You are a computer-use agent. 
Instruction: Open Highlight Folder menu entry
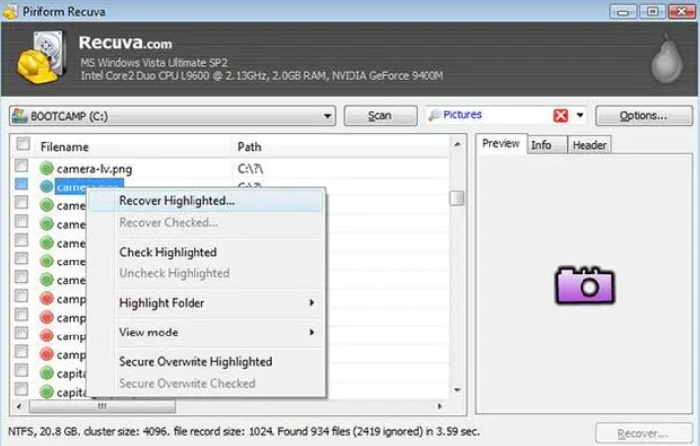coord(206,303)
